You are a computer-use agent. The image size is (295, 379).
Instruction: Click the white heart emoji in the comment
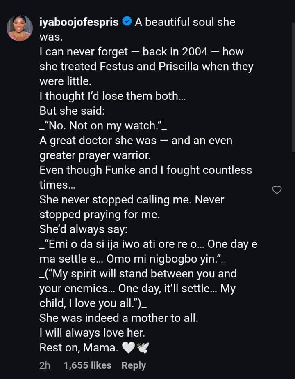128,347
